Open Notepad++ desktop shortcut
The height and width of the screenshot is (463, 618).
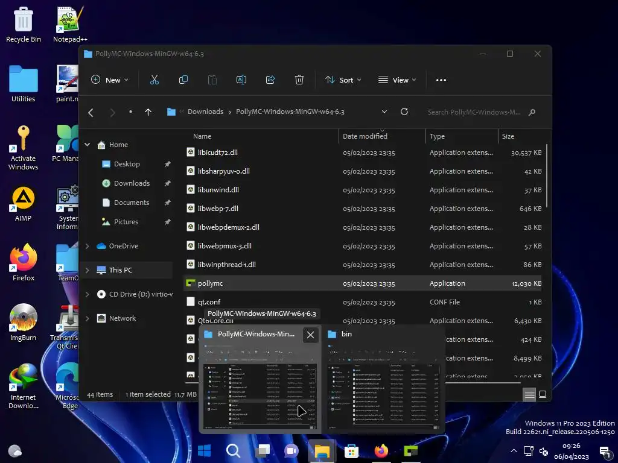[70, 25]
